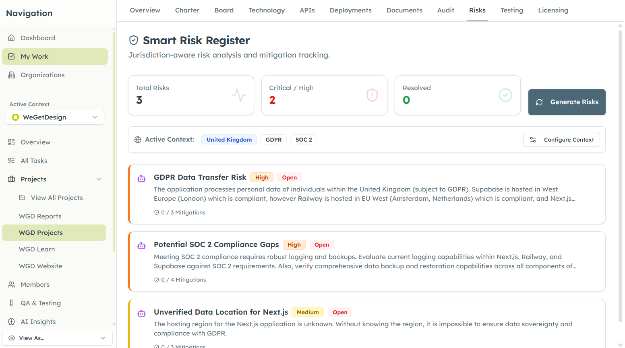Click the green checkmark icon on Resolved card
The height and width of the screenshot is (348, 625).
click(505, 95)
